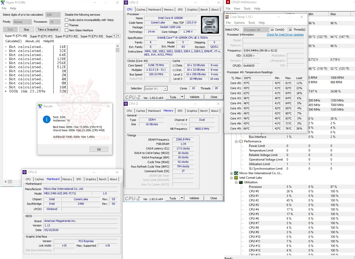Screen dimensions: 355x259
Task: Click the info icon in the Results dialog
Action: coord(47,120)
